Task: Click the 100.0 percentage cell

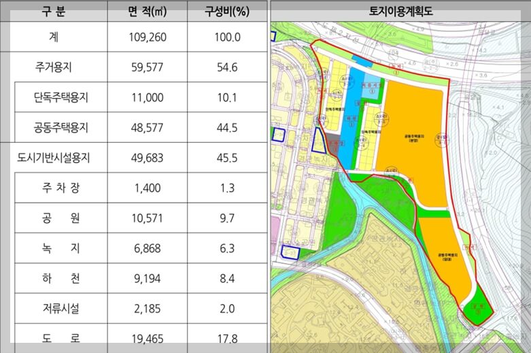Action: click(227, 37)
